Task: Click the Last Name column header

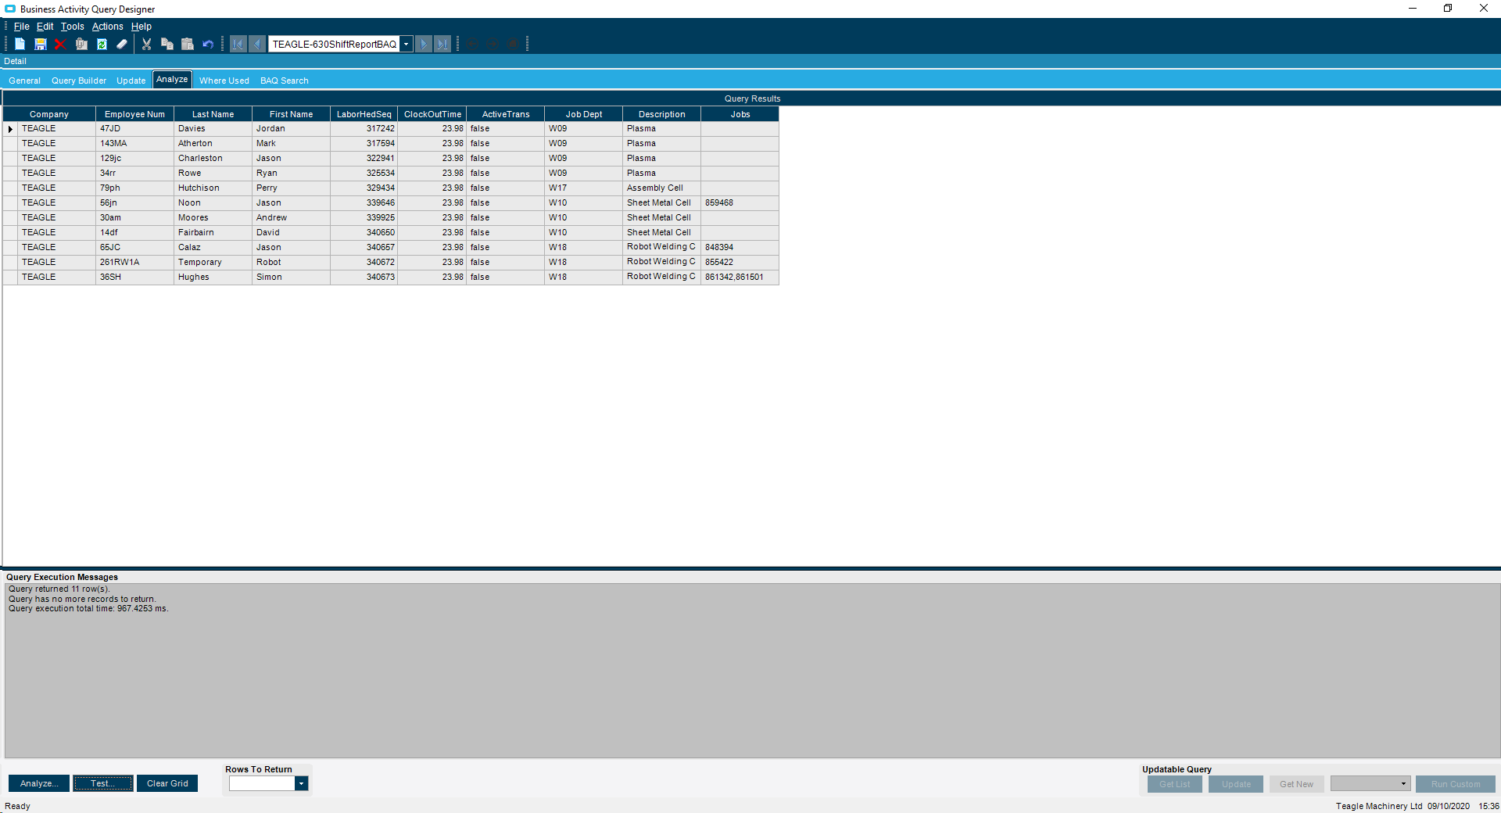Action: point(213,114)
